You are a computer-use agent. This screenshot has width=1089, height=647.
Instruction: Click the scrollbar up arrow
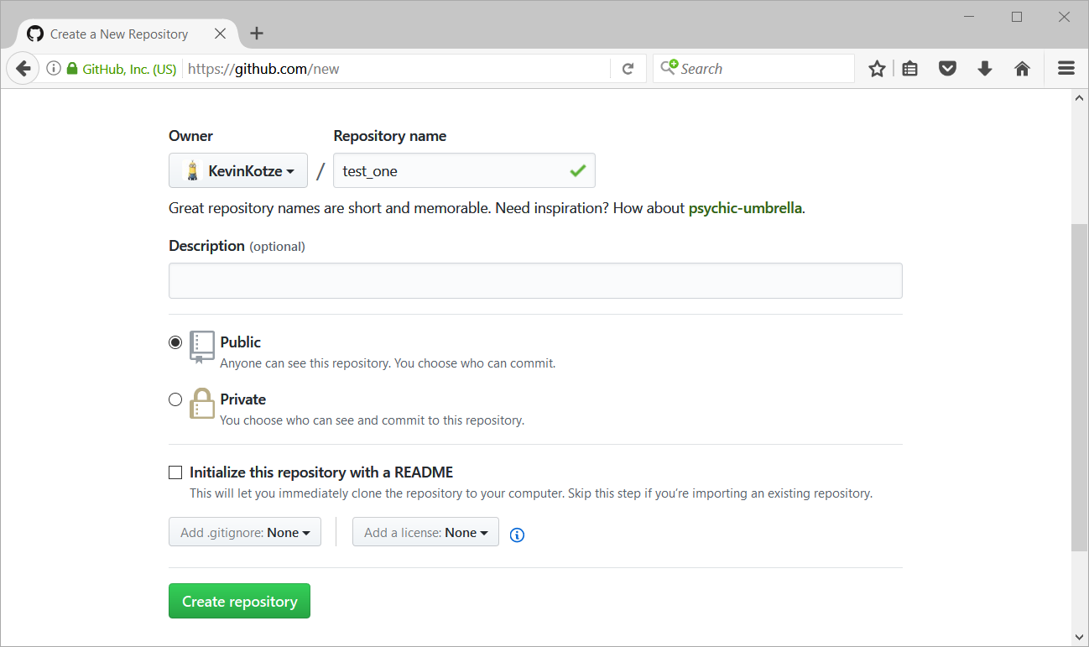click(x=1079, y=97)
